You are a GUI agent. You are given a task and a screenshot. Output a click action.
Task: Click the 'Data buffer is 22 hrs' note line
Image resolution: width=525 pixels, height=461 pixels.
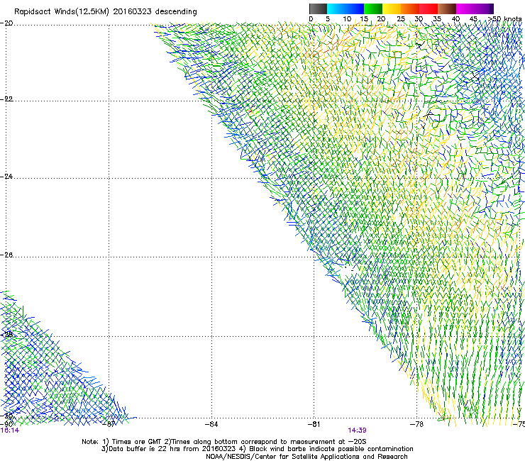tap(257, 449)
